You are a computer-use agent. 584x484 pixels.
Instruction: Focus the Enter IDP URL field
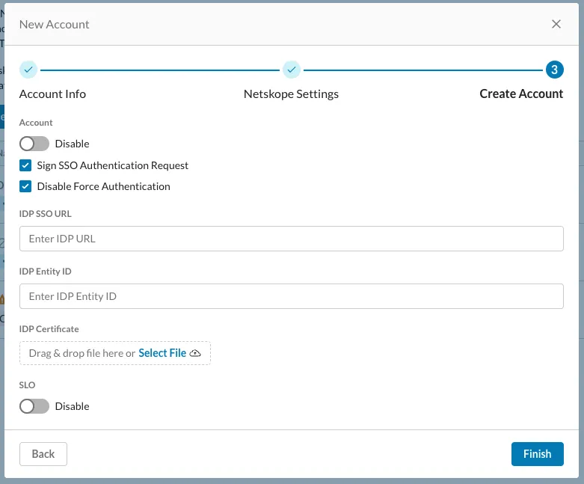pyautogui.click(x=291, y=239)
